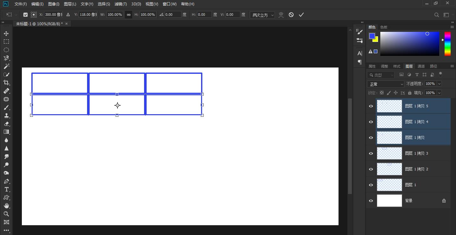Switch to the 通道 tab
This screenshot has width=456, height=235.
421,66
